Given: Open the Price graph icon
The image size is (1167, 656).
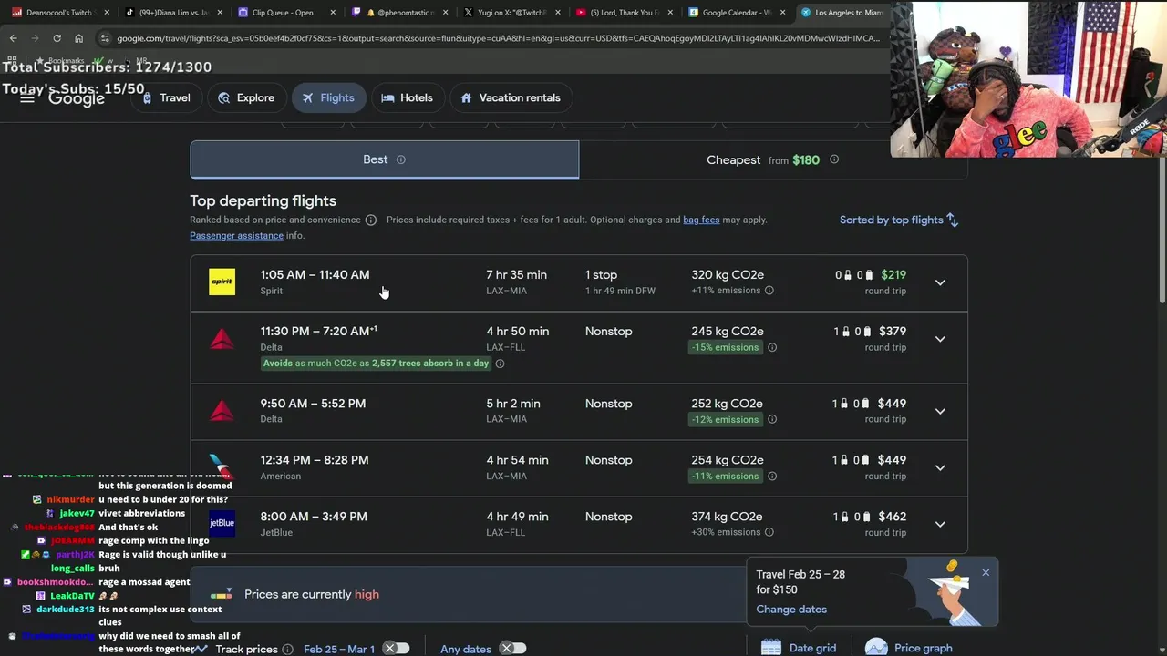Looking at the screenshot, I should point(876,647).
